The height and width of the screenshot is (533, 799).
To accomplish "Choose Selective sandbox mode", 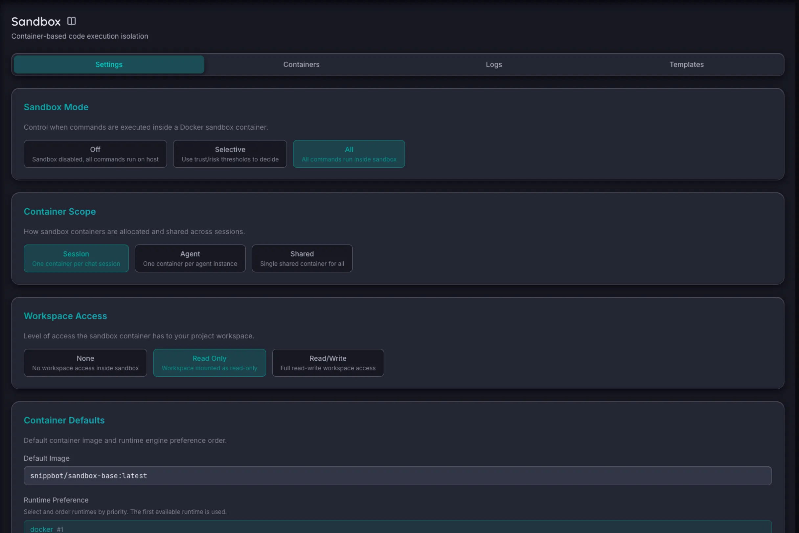I will (x=230, y=154).
